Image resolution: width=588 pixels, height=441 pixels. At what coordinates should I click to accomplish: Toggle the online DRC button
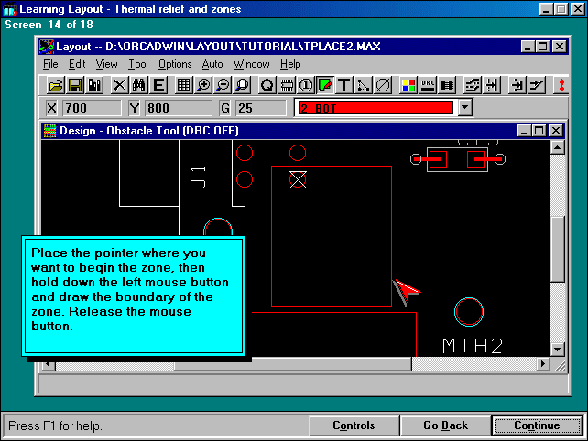(x=428, y=85)
